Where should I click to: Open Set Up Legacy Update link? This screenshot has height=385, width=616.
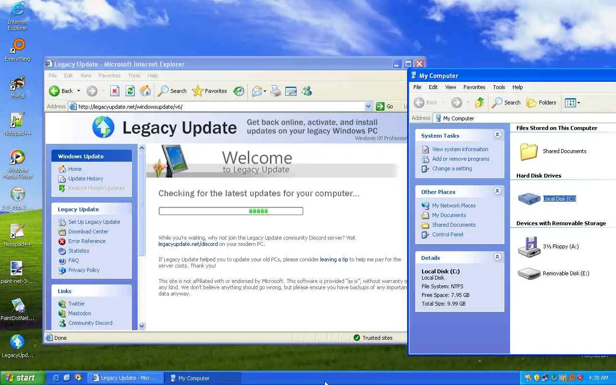tap(94, 222)
